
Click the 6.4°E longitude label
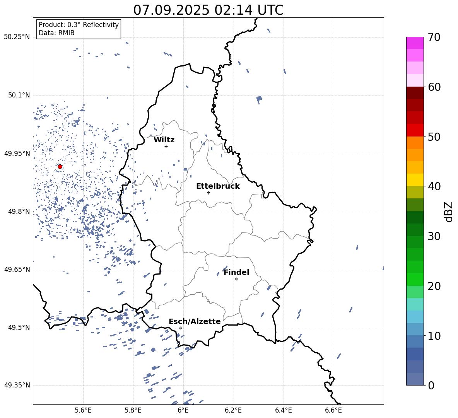tap(283, 410)
